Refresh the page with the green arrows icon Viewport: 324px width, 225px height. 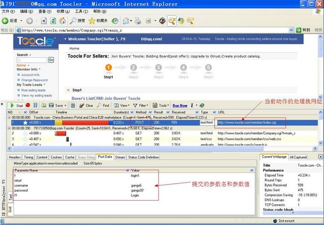(x=53, y=20)
